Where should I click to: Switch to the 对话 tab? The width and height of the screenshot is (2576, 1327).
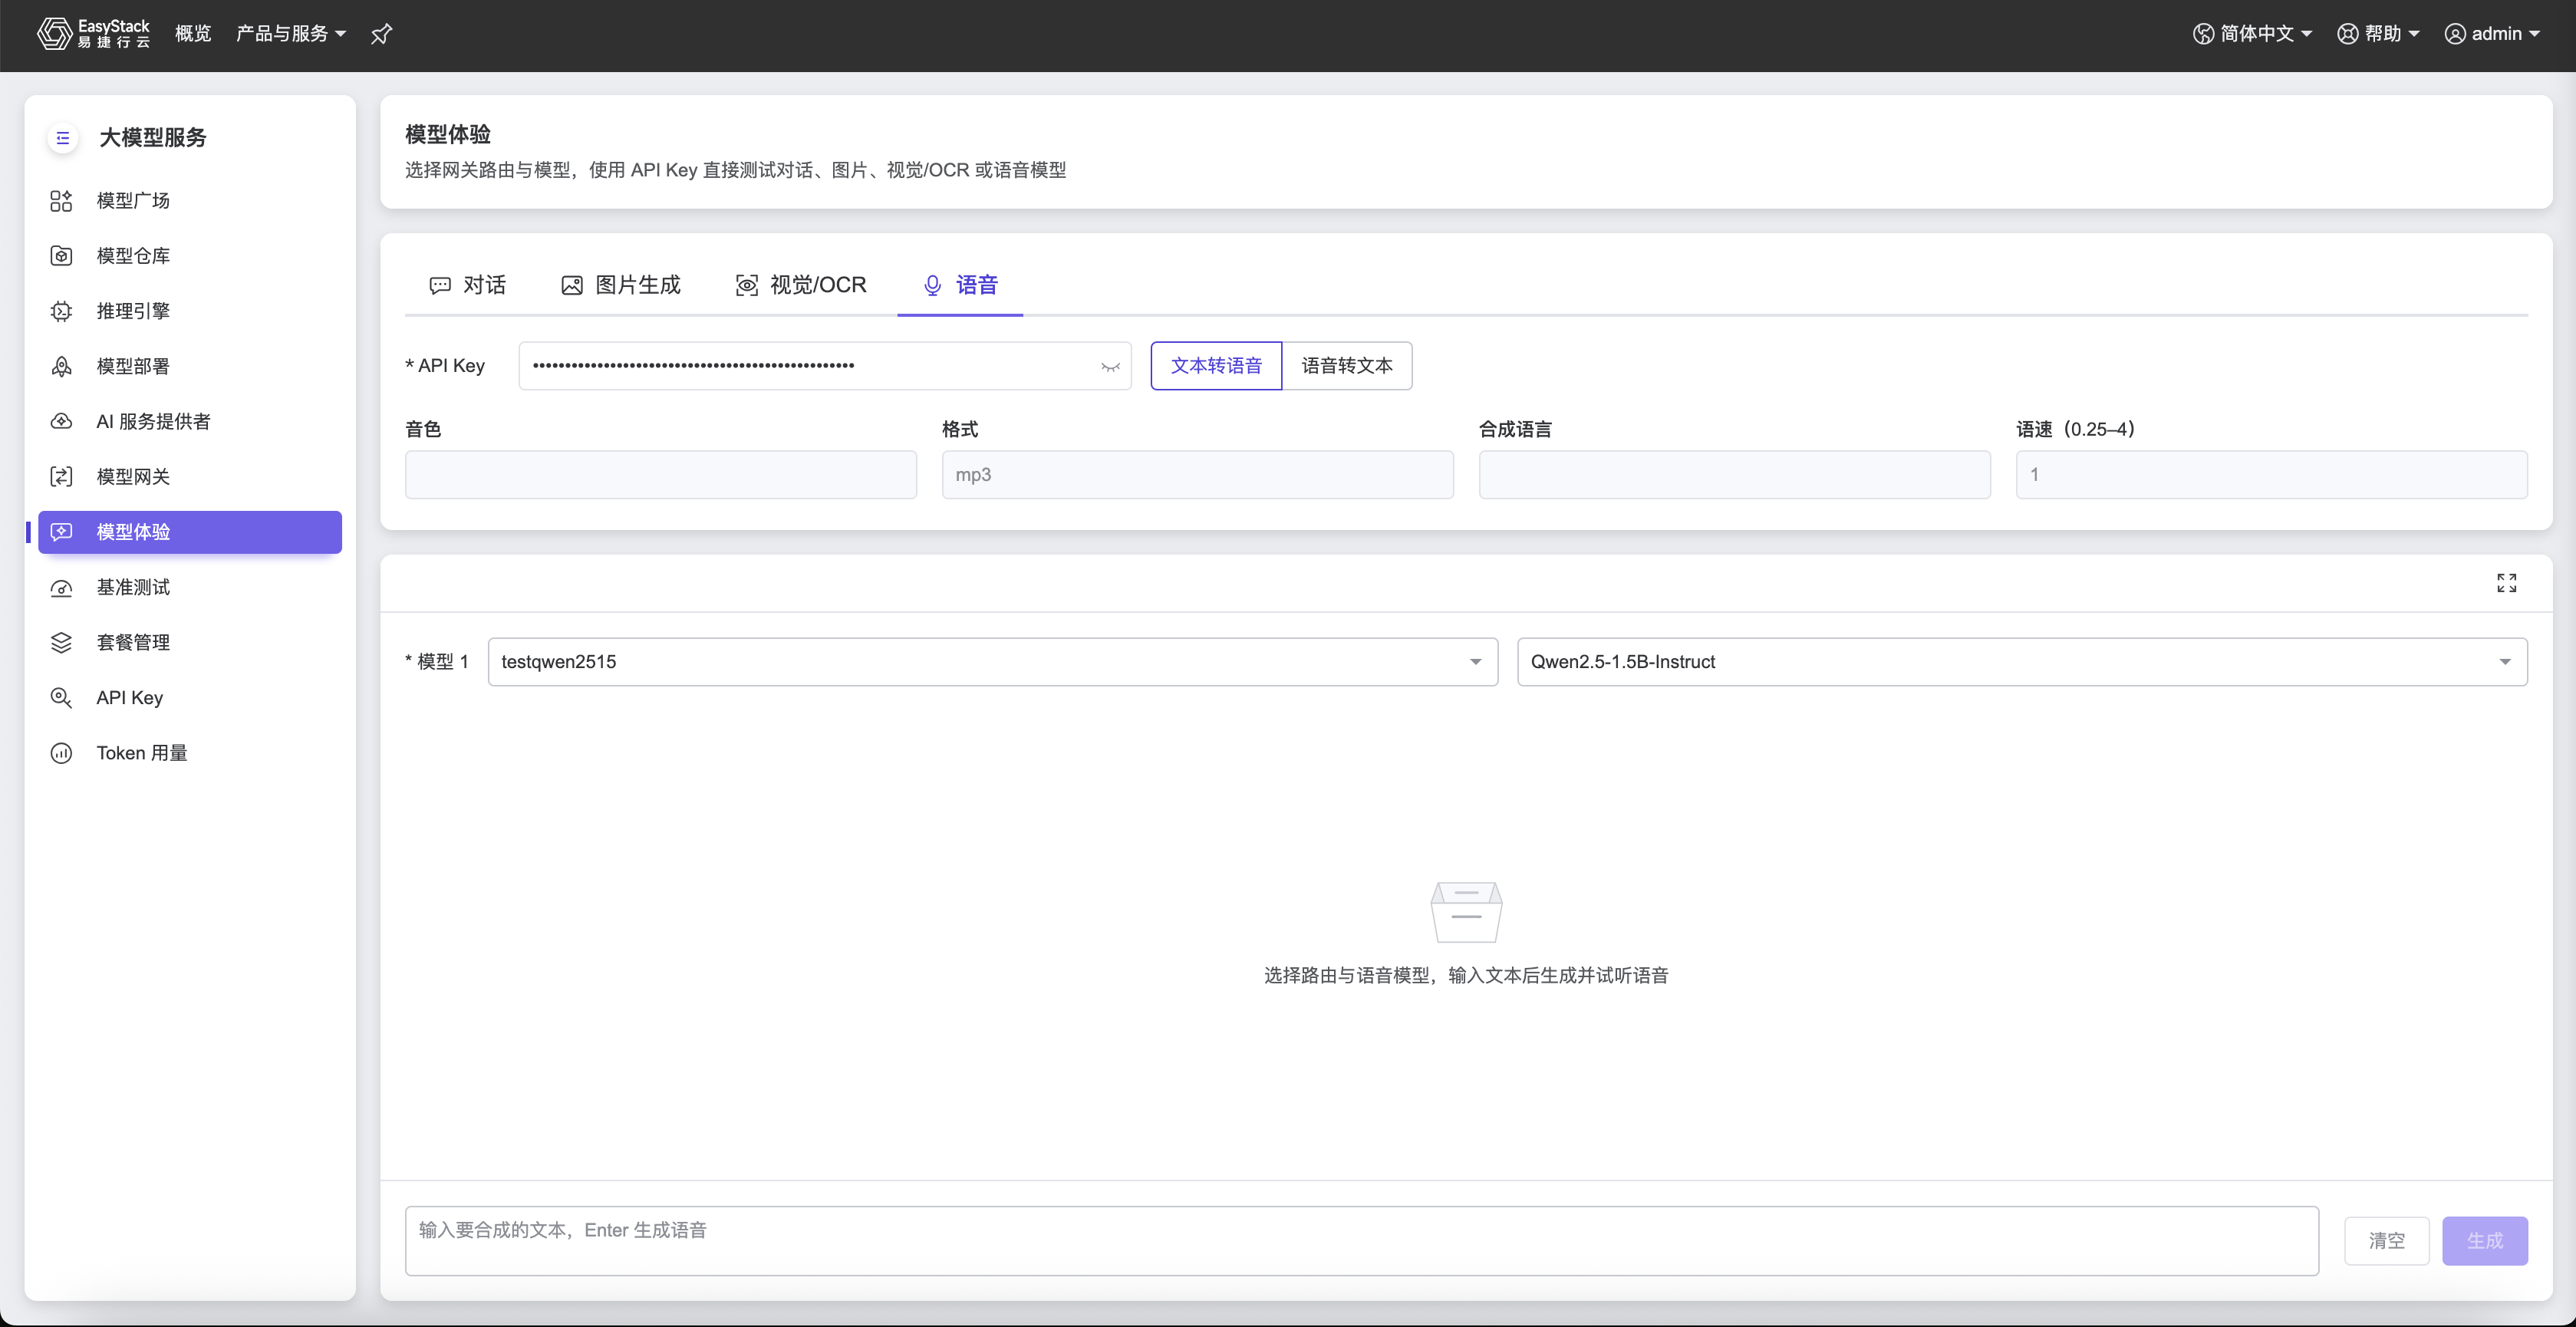coord(468,286)
